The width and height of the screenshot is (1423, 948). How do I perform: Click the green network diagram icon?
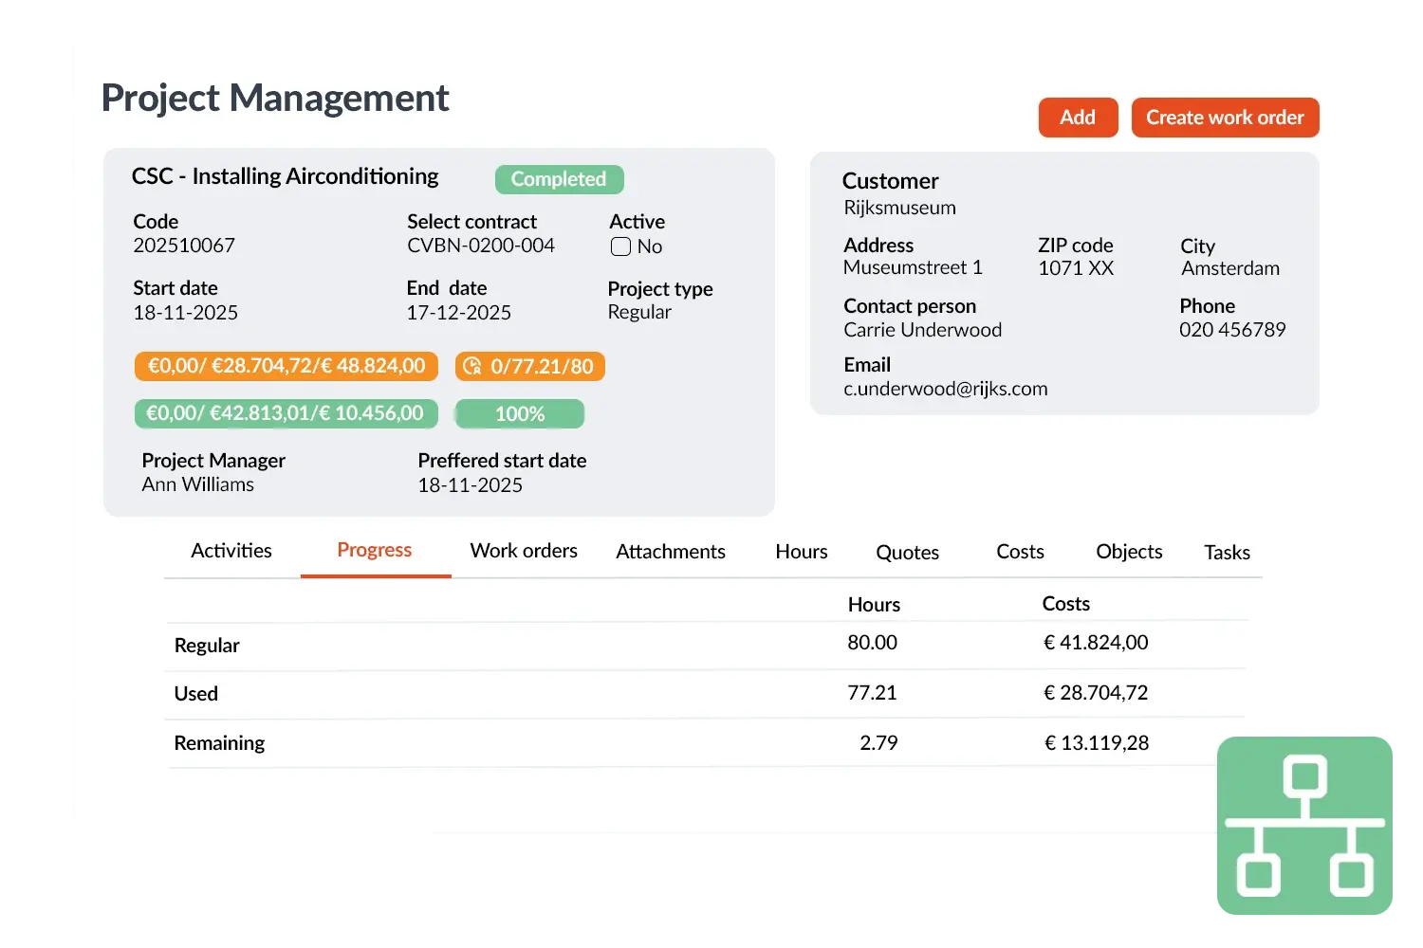[x=1304, y=827]
